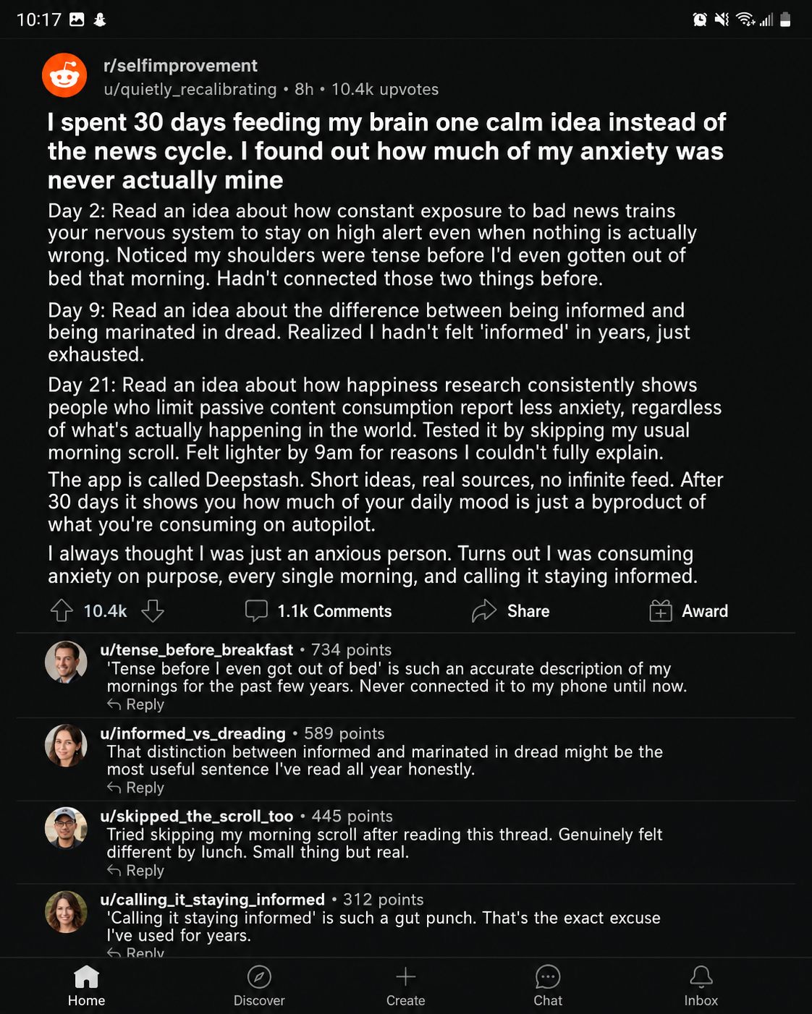The image size is (812, 1014).
Task: Open the Reddit Snoo subreddit avatar
Action: 64,75
